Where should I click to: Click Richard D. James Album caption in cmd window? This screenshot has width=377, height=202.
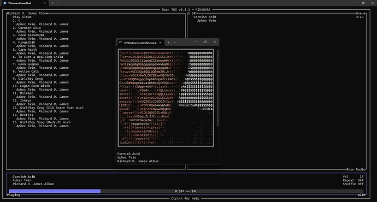pyautogui.click(x=138, y=161)
